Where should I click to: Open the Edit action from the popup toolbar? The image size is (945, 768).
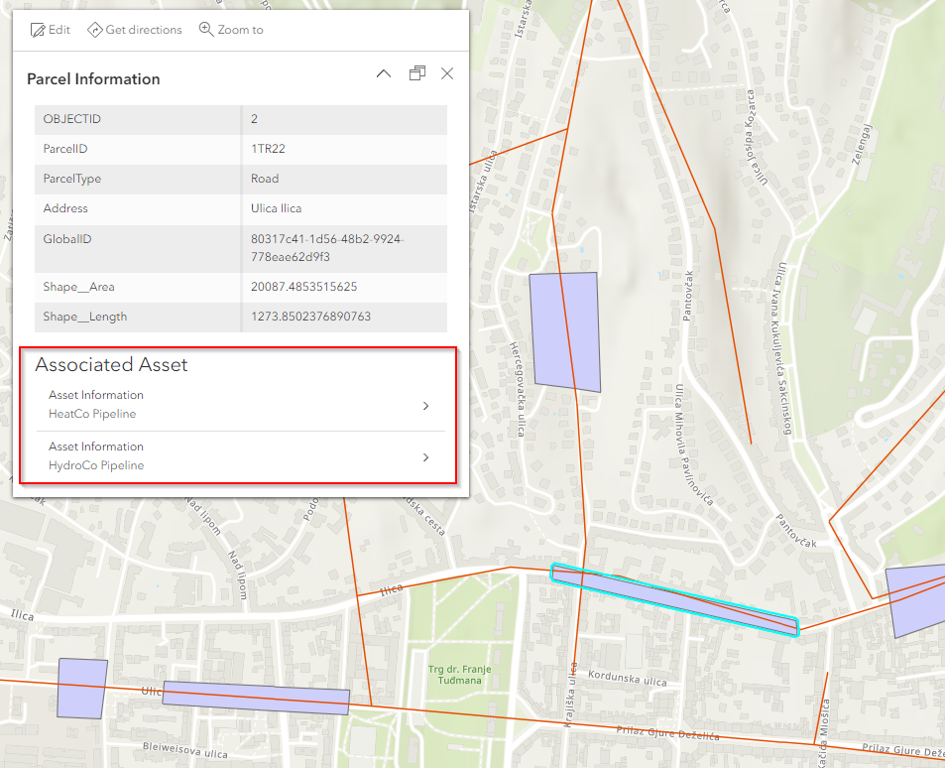pos(51,29)
